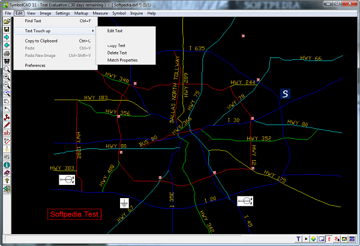Toggle the red S snap button

tap(329, 240)
